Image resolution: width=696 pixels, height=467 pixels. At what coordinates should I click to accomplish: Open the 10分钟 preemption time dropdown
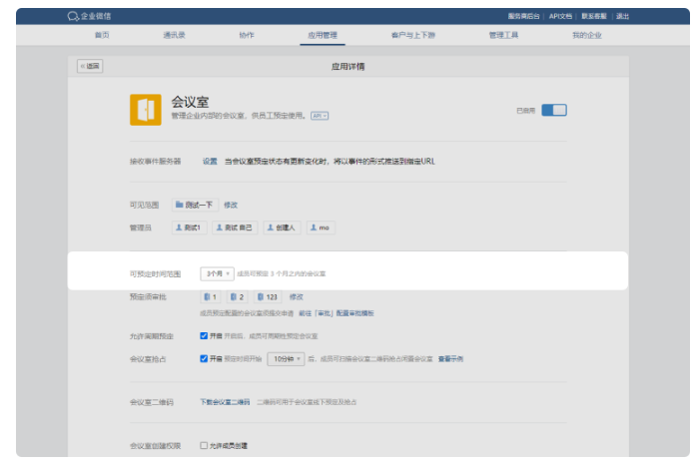click(286, 359)
